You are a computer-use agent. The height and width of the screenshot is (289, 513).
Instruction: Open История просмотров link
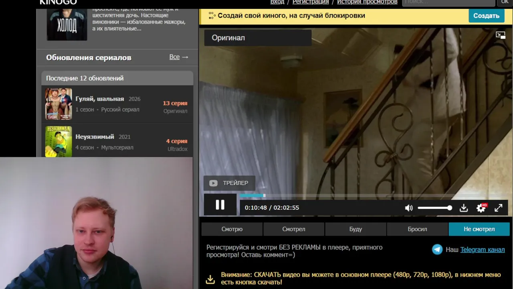367,2
